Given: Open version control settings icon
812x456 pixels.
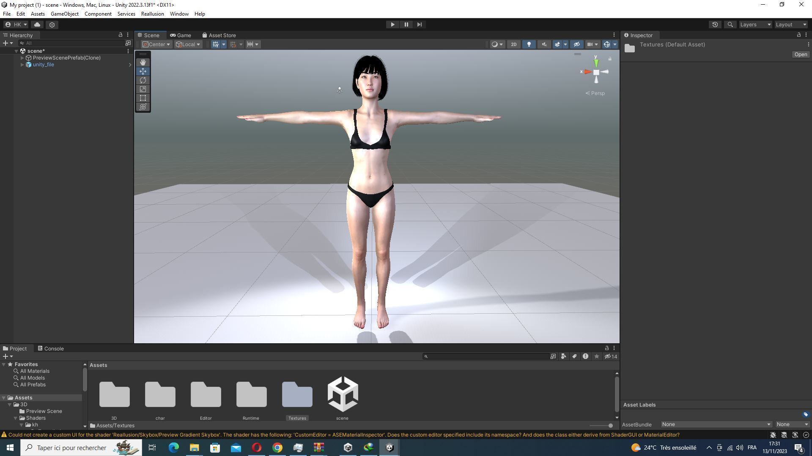Looking at the screenshot, I should pyautogui.click(x=52, y=24).
